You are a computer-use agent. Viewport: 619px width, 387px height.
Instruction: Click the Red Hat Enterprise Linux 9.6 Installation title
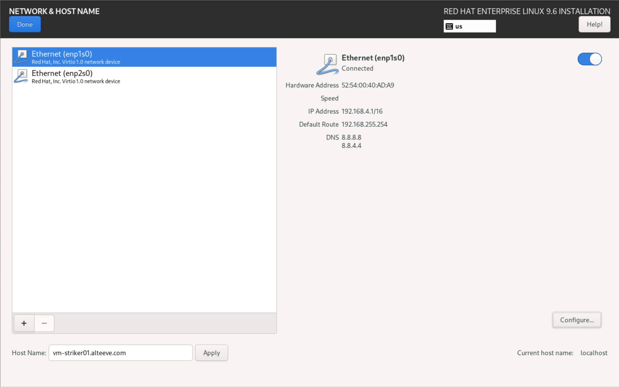[527, 11]
